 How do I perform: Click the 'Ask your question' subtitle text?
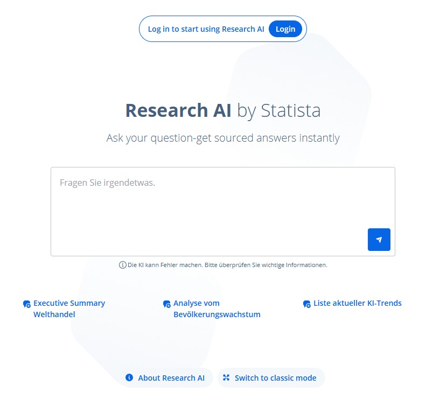(x=223, y=138)
